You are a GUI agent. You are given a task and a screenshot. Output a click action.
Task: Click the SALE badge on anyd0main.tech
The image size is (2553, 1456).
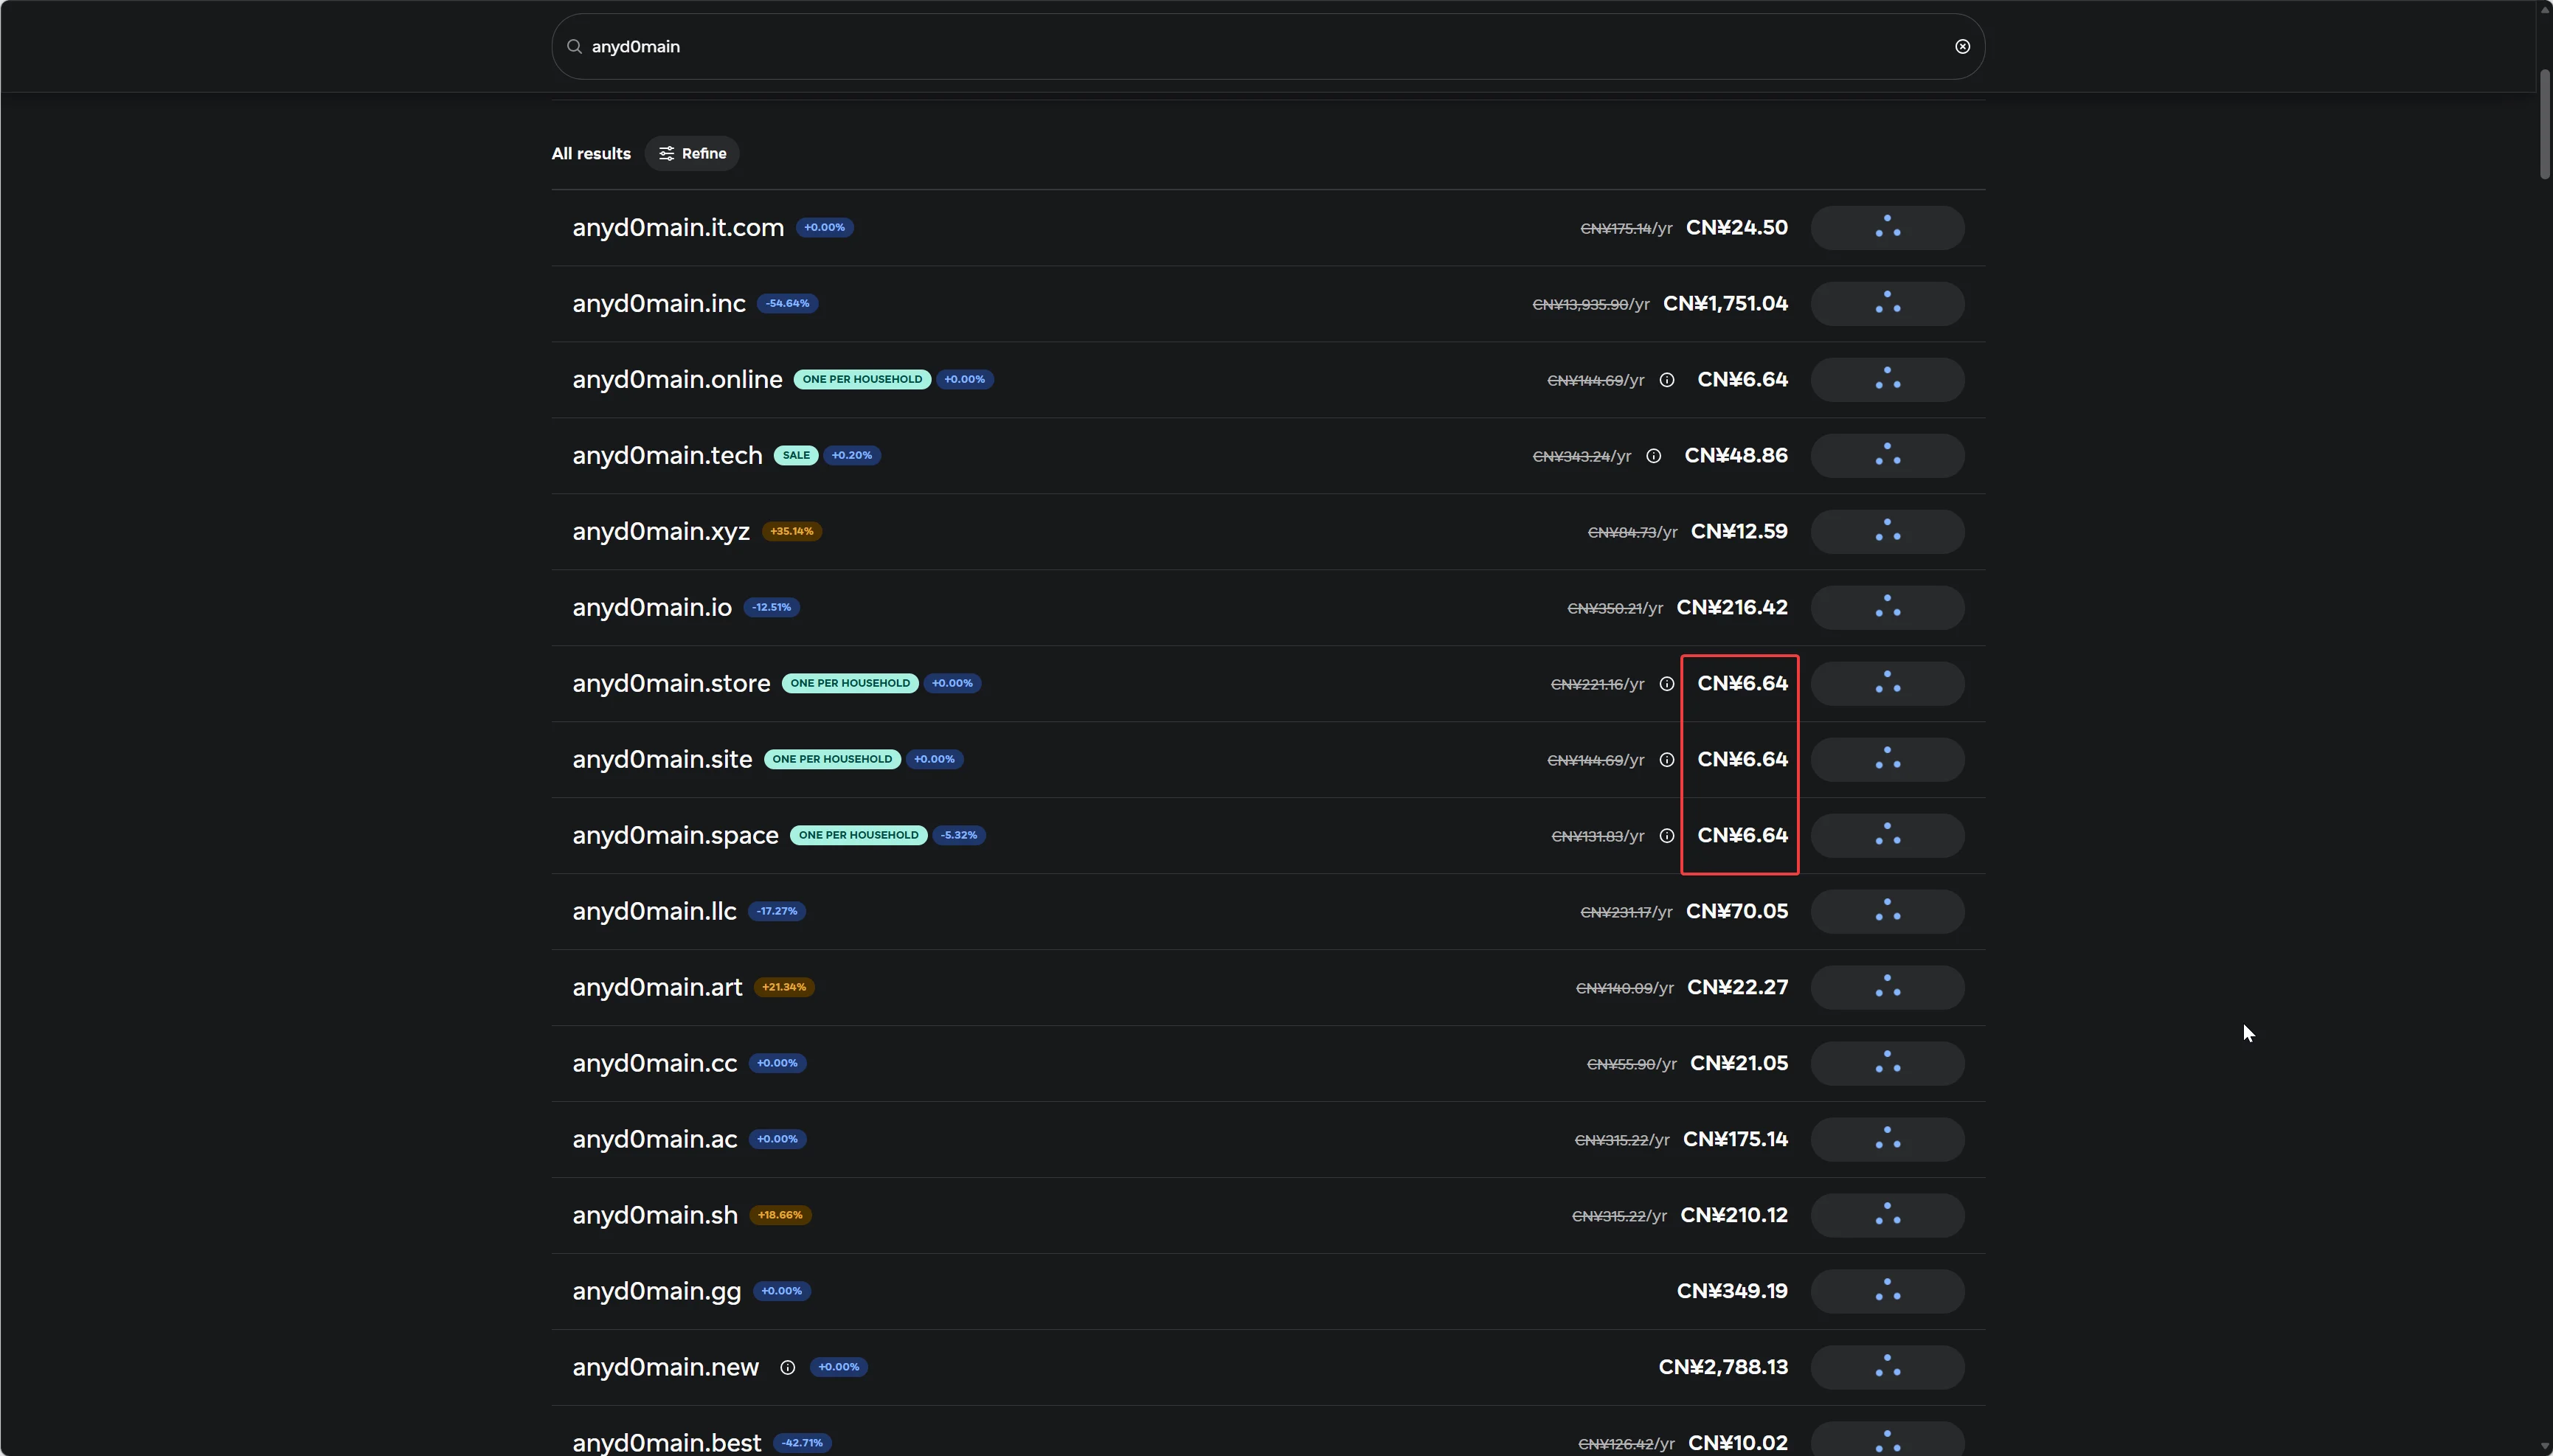[796, 456]
